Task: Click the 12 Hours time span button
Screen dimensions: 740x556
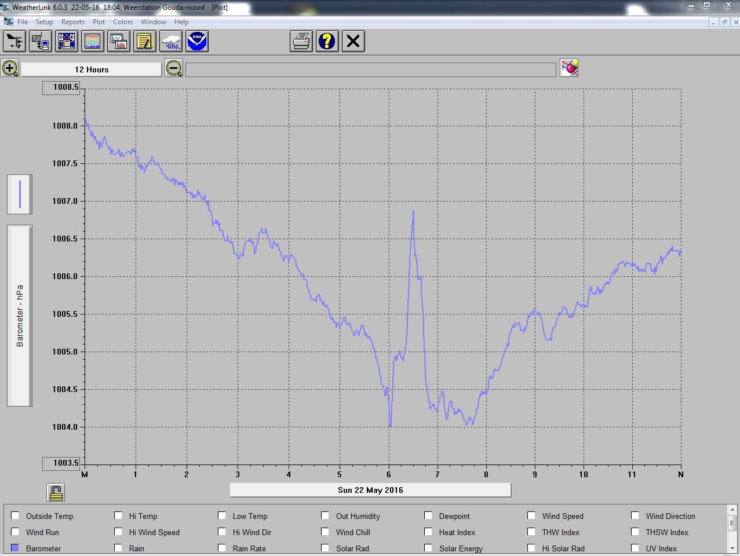Action: 92,69
